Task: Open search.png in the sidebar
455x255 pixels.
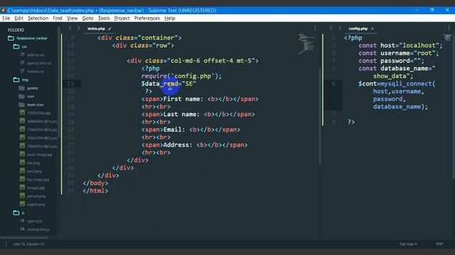Action: (x=36, y=205)
